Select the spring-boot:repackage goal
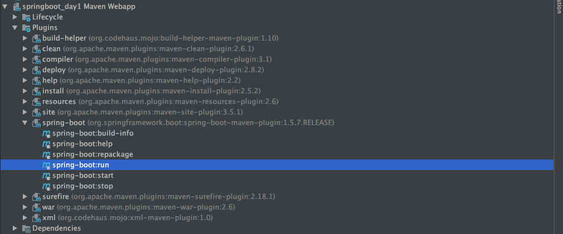Viewport: 563px width, 234px height. [92, 155]
